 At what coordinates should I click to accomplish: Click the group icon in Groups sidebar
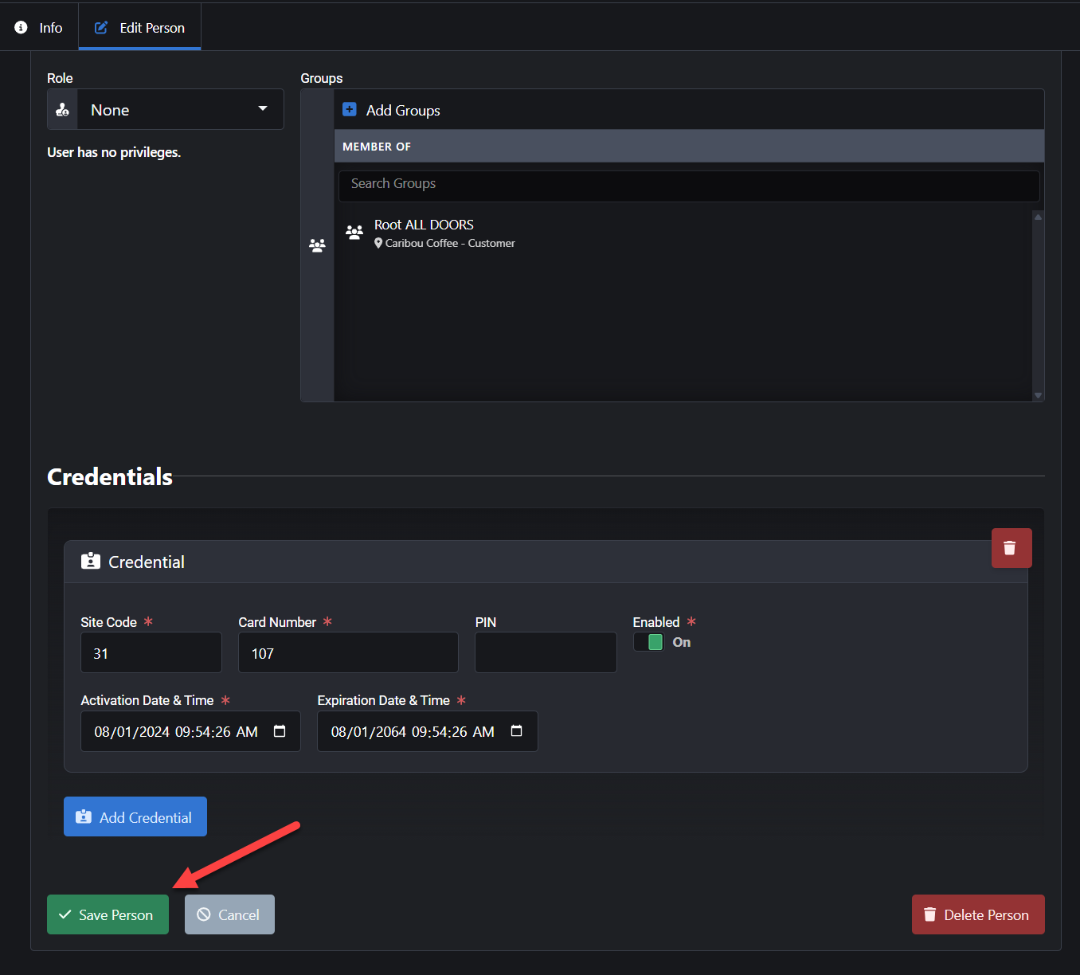coord(317,245)
